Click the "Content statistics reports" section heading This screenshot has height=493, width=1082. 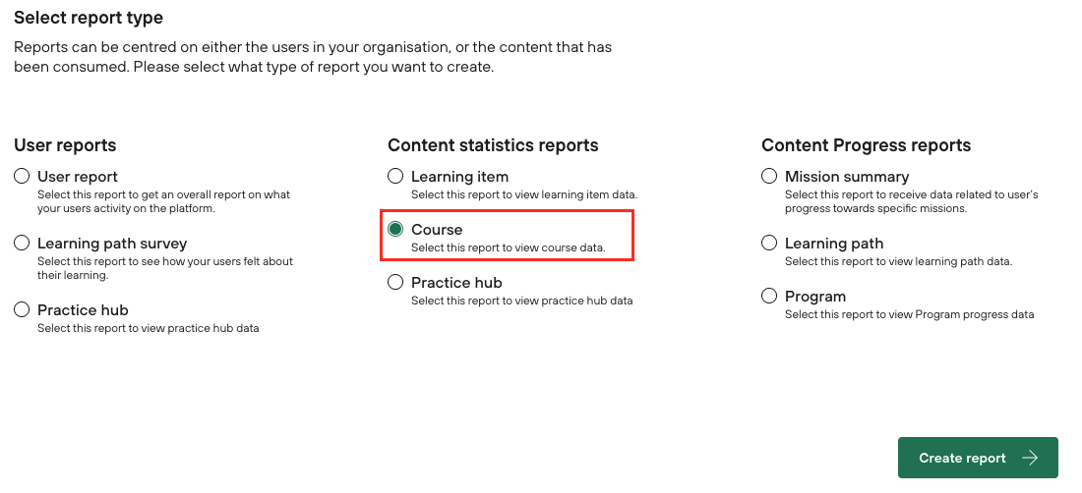[x=493, y=145]
